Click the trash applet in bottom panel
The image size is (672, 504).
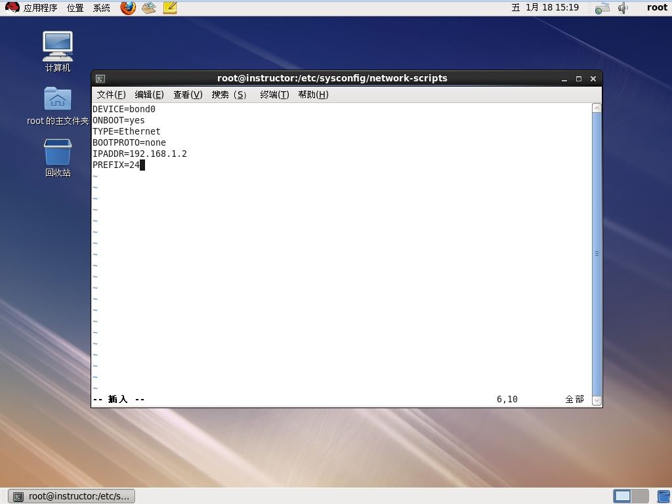(664, 496)
